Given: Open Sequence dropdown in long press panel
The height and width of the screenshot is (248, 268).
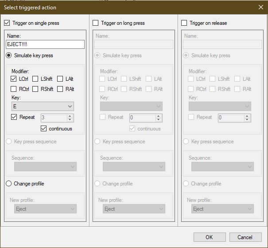Looking at the screenshot, I should point(134,166).
